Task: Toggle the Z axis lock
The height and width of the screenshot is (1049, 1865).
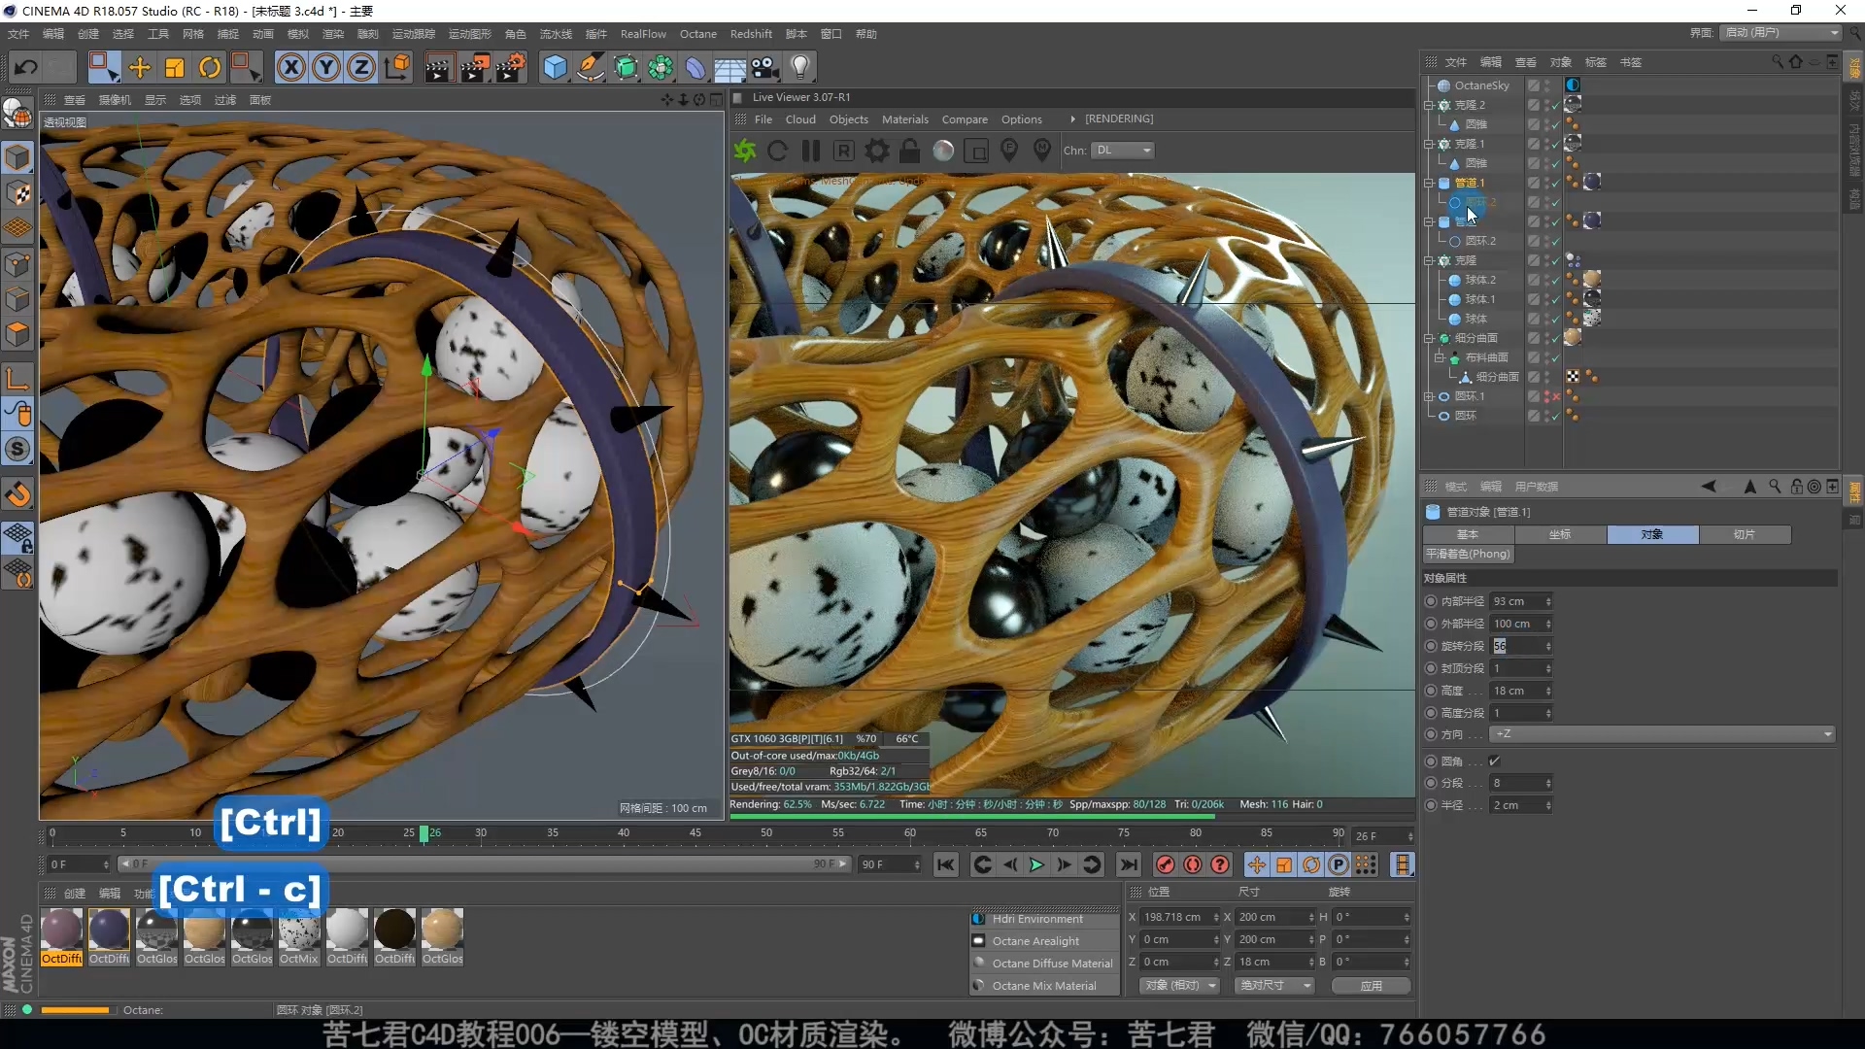Action: [361, 67]
